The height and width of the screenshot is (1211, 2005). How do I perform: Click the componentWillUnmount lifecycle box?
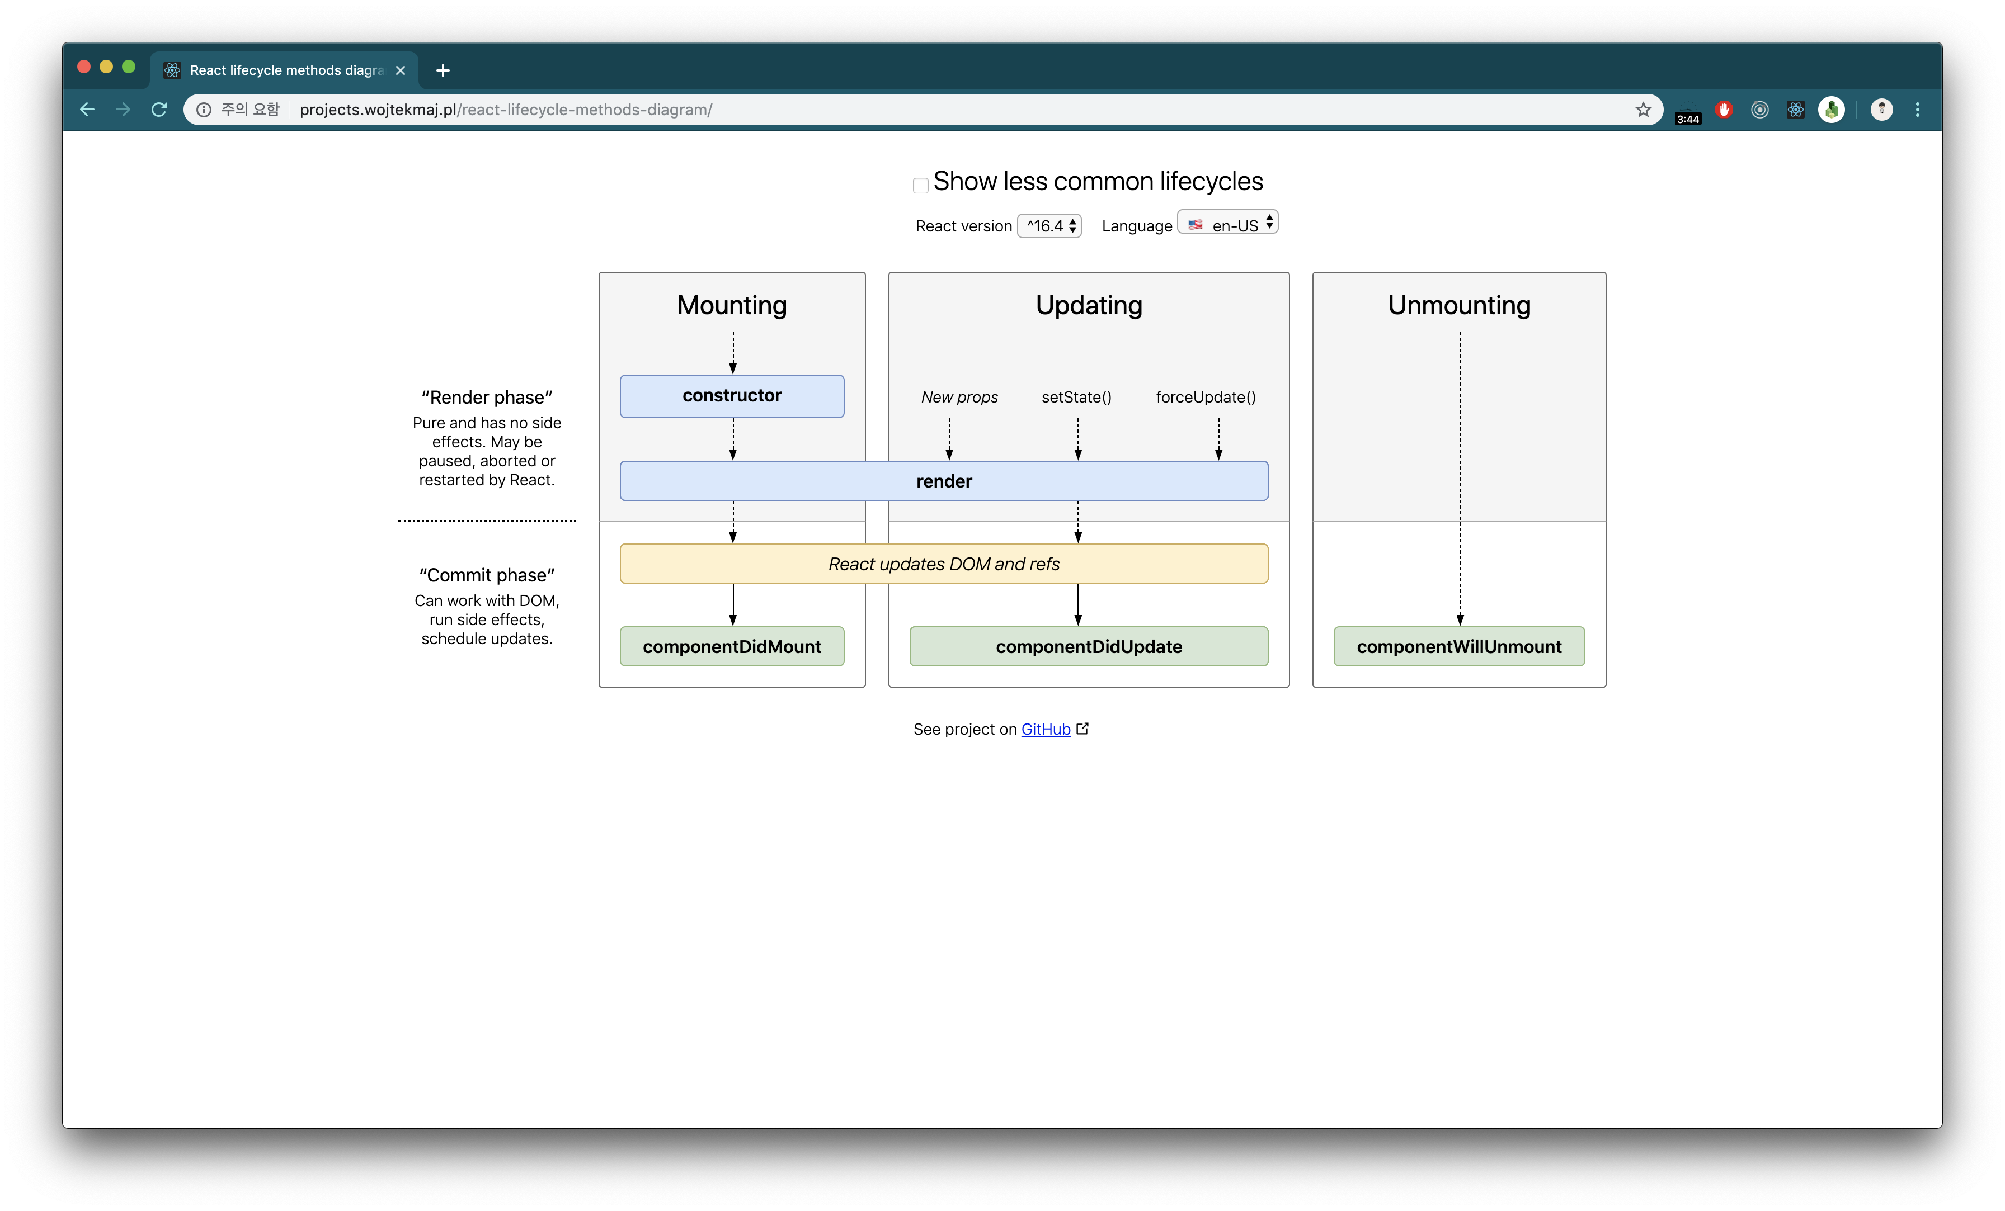(x=1458, y=646)
